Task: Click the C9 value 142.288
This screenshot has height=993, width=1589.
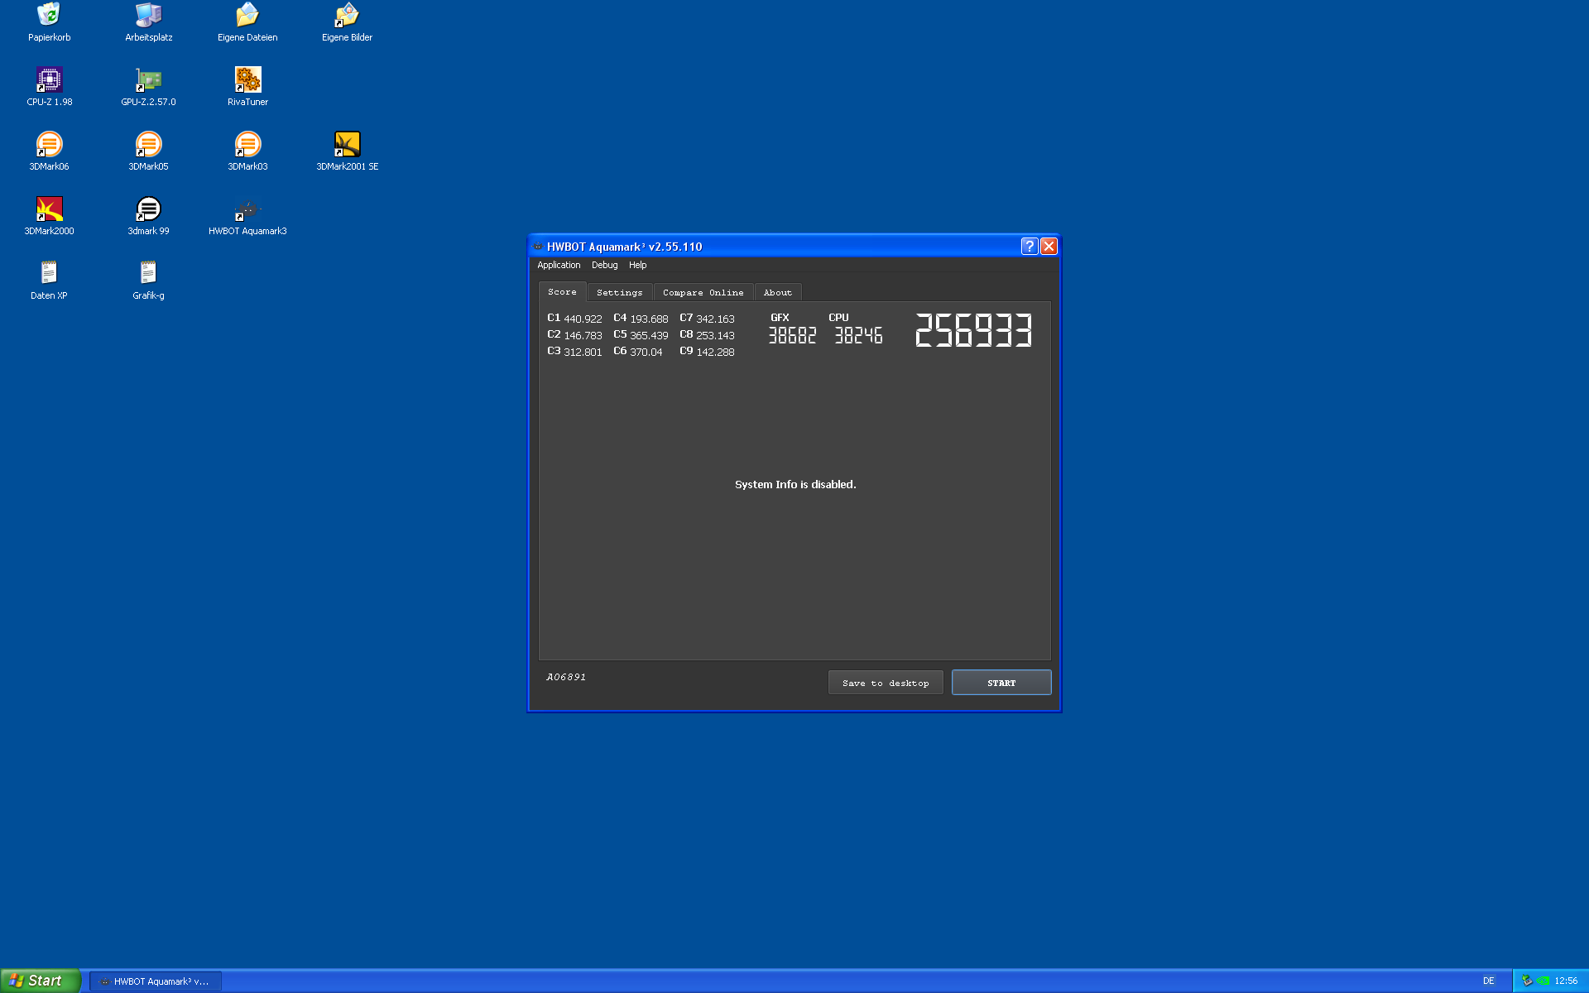Action: 715,352
